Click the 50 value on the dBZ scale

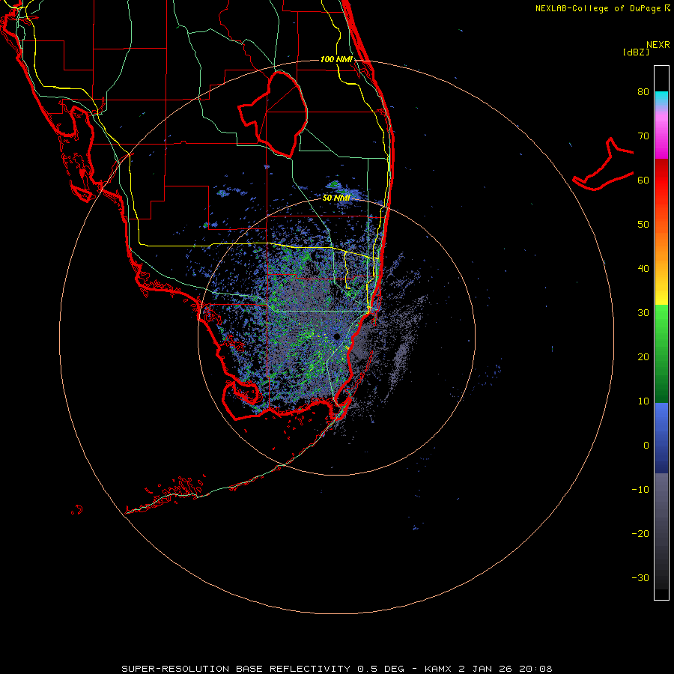(x=643, y=225)
